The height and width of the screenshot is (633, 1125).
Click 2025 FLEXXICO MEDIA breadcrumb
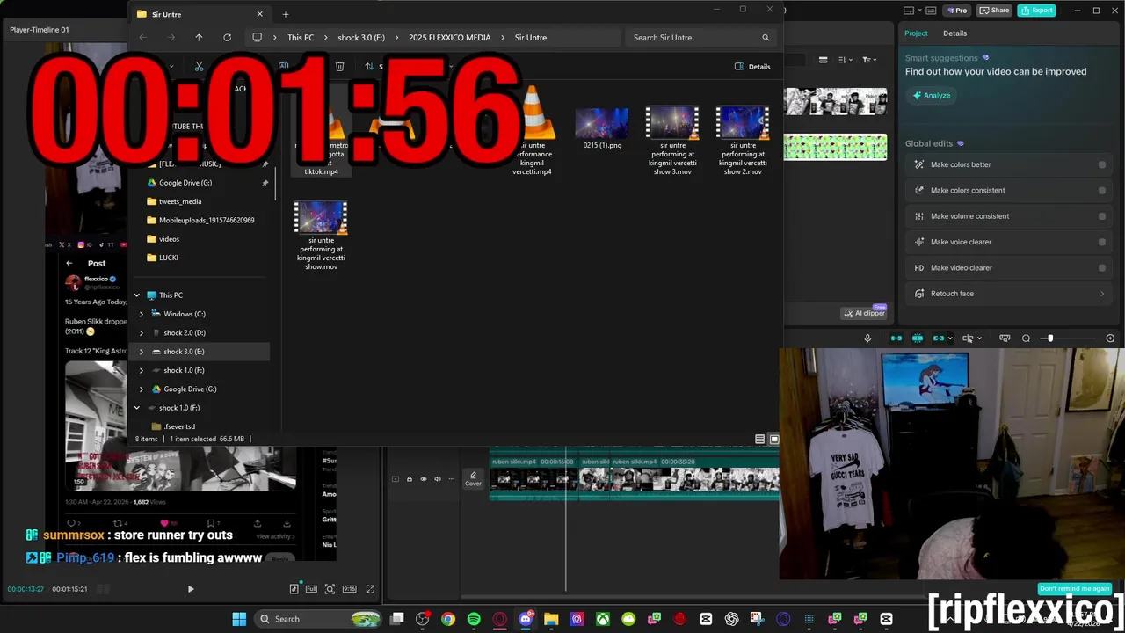449,38
